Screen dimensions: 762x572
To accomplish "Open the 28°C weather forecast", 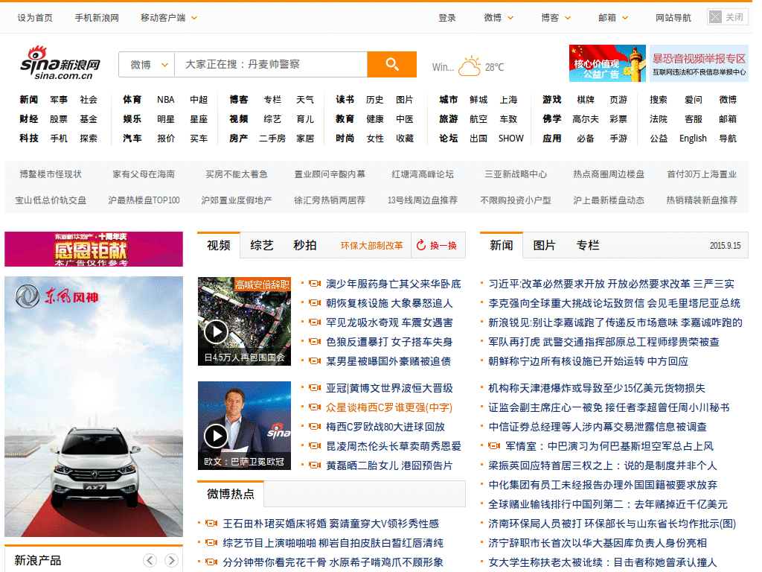I will (494, 67).
